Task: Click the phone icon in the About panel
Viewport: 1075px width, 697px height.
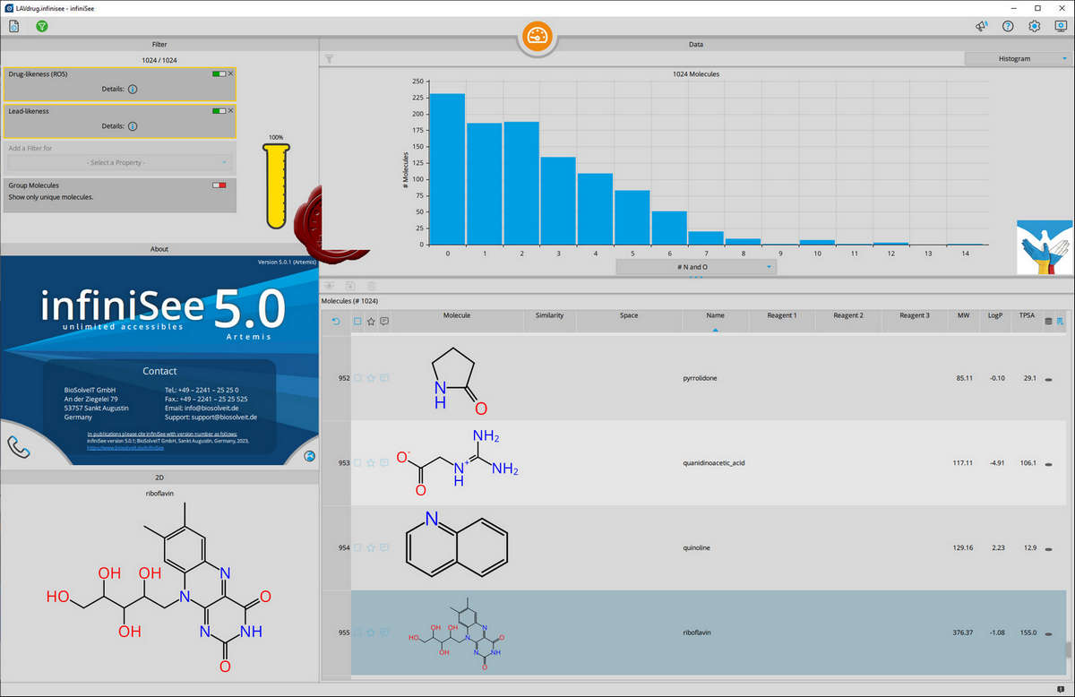Action: pyautogui.click(x=19, y=445)
